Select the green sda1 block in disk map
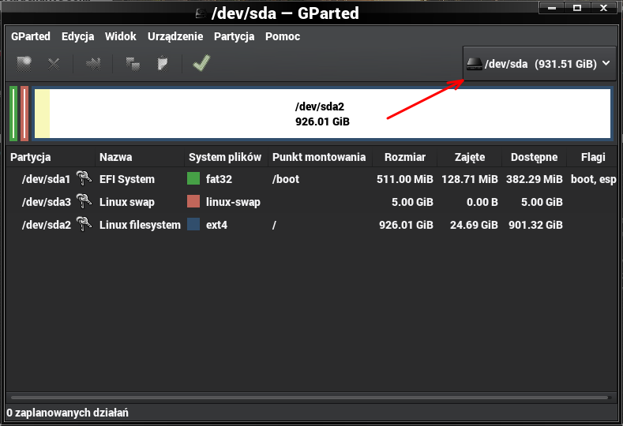This screenshot has height=426, width=623. tap(13, 114)
